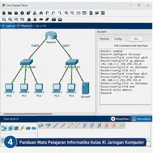Image resolution: width=154 pixels, height=153 pixels.
Task: Click the closed envelope simple PDU icon
Action: pos(54,19)
